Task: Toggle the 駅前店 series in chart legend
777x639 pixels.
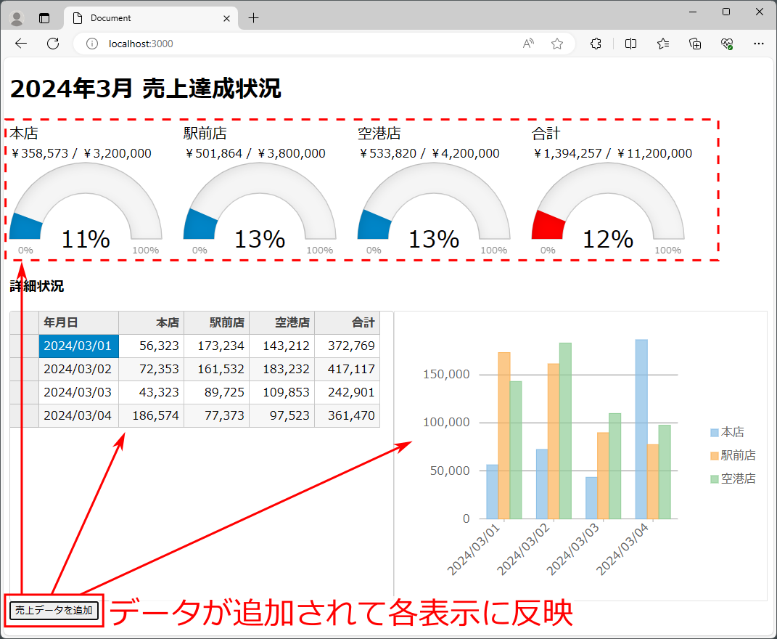Action: pyautogui.click(x=733, y=455)
